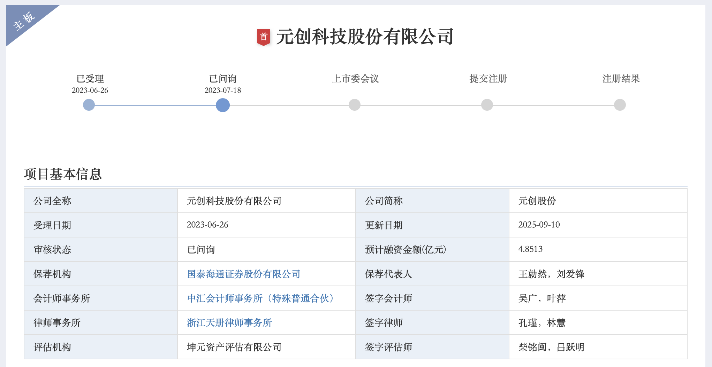Click the 2023-06-26 date under 已受理
Image resolution: width=712 pixels, height=367 pixels.
point(90,91)
